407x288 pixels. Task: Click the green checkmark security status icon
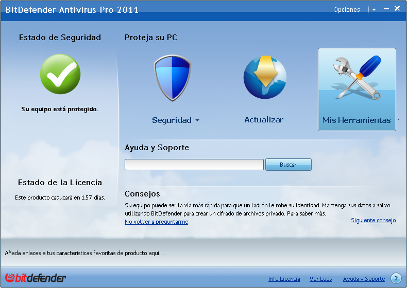[60, 74]
